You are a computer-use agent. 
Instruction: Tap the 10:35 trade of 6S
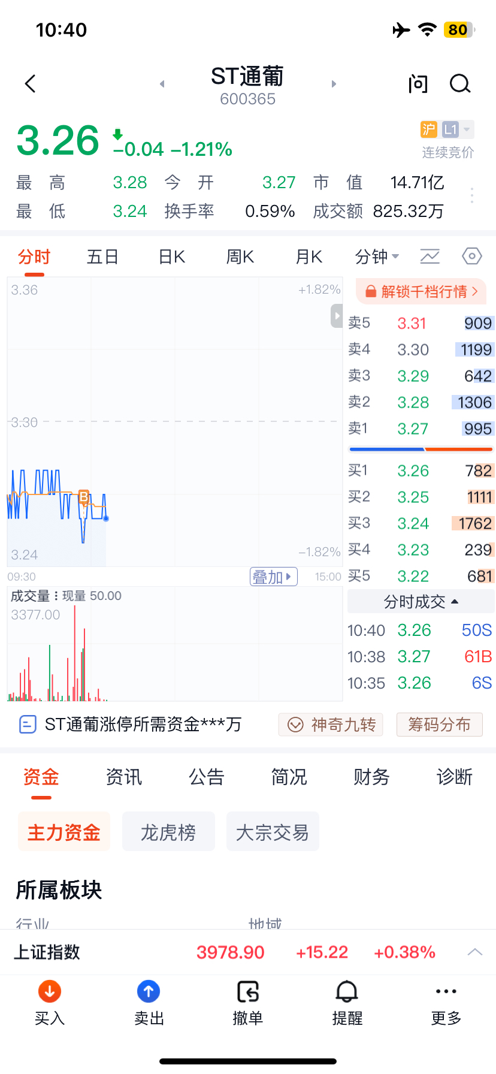click(x=420, y=683)
